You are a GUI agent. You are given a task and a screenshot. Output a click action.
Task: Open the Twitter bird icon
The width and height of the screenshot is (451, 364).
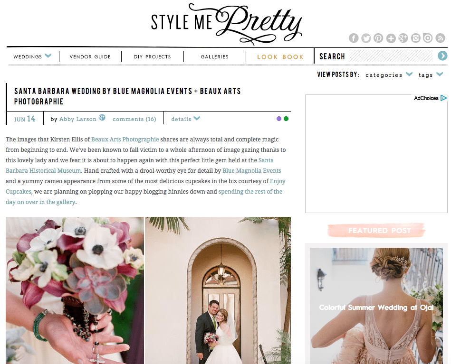[366, 38]
